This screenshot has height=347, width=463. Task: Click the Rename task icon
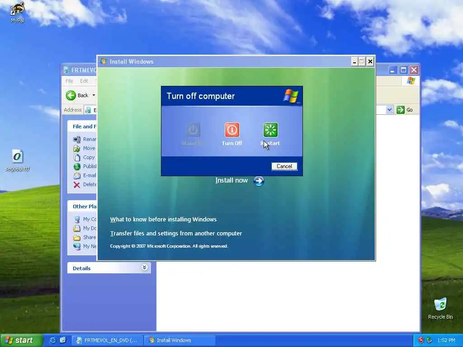77,139
